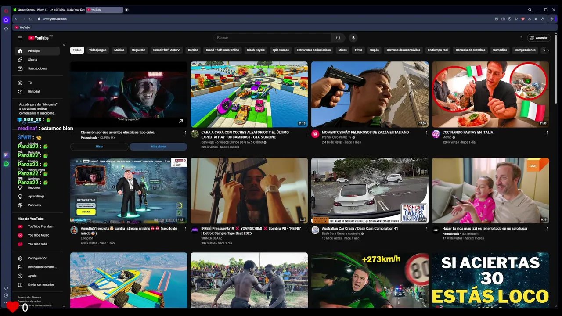Screen dimensions: 562x316
Task: Open GTA 5 coches aleatorios video thumbnail
Action: [x=249, y=94]
